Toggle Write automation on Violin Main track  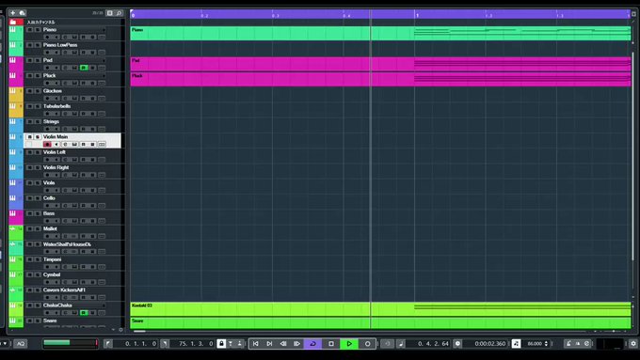pos(92,145)
